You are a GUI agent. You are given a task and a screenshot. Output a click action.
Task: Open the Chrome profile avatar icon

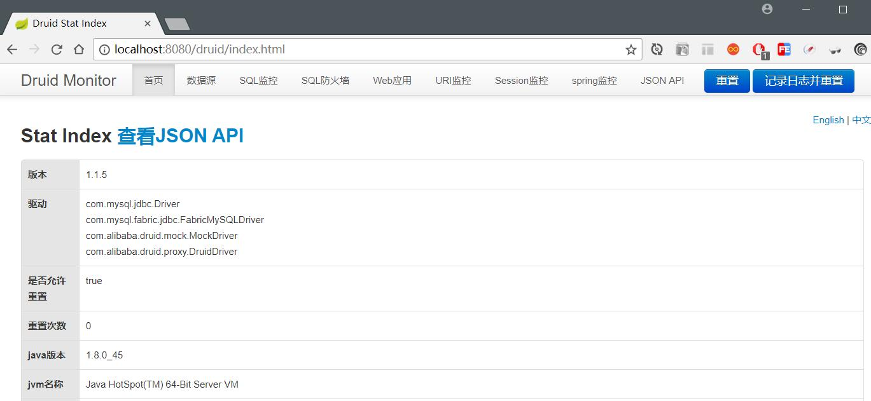coord(767,9)
